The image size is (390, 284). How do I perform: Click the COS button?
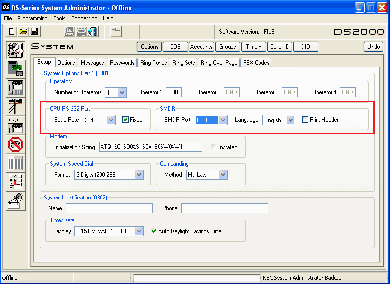[175, 47]
